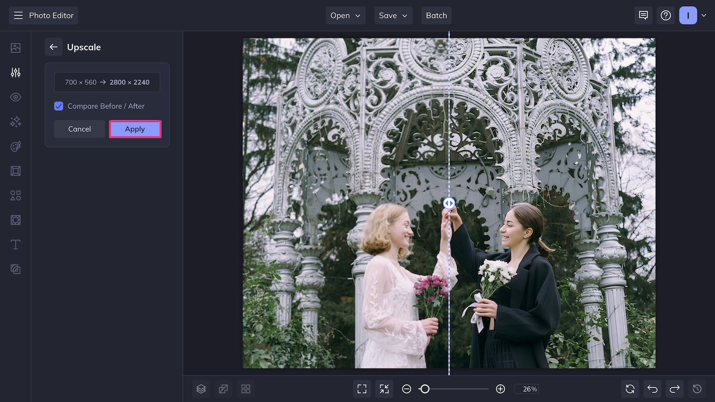
Task: Open the shapes and elements panel
Action: pyautogui.click(x=15, y=195)
